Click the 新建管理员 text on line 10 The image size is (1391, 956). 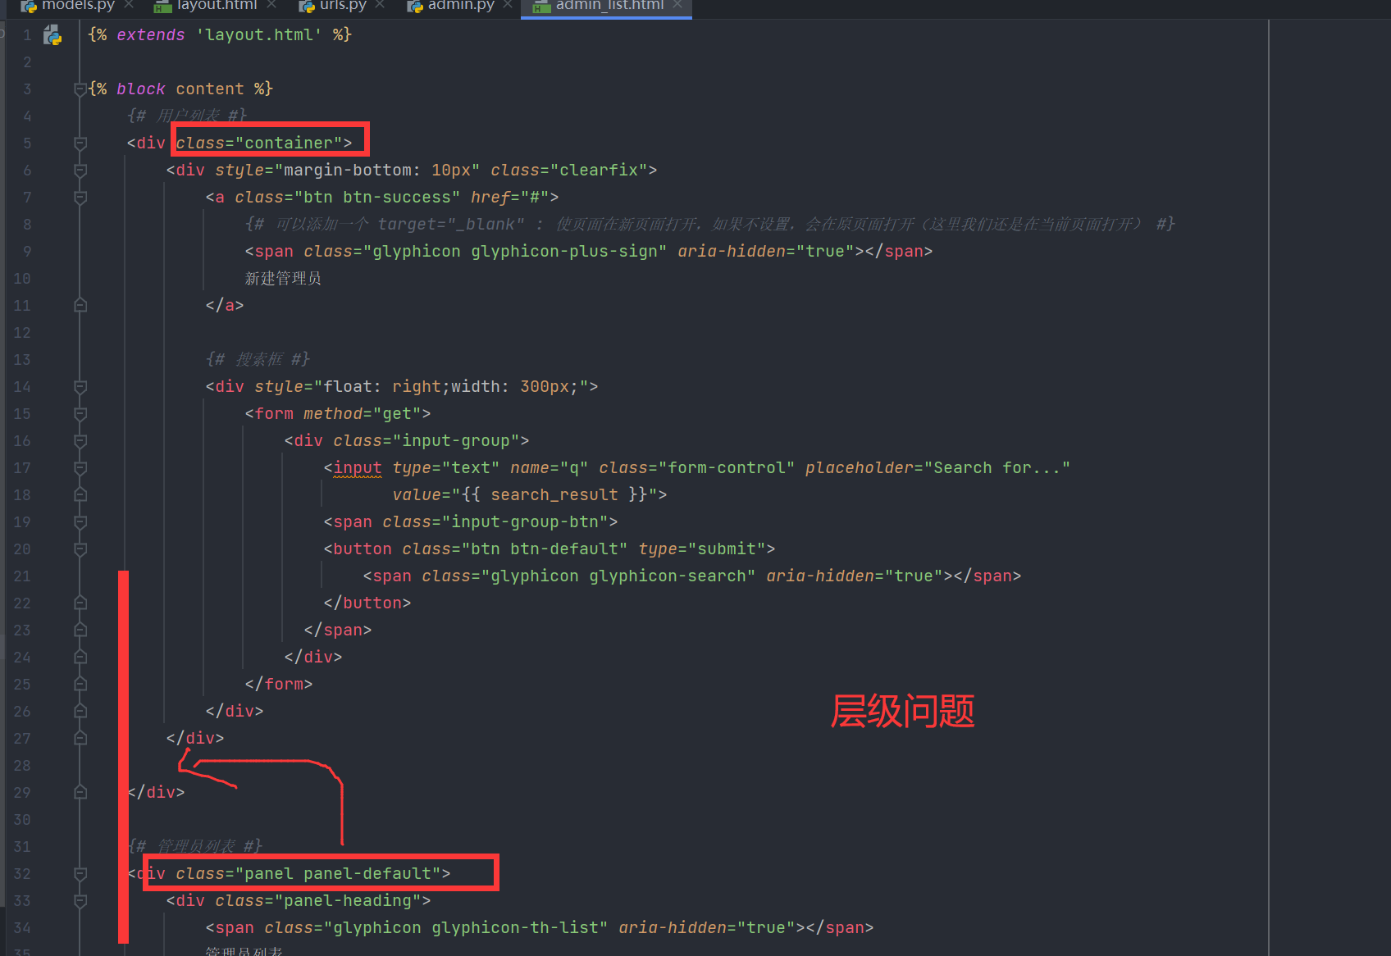283,279
